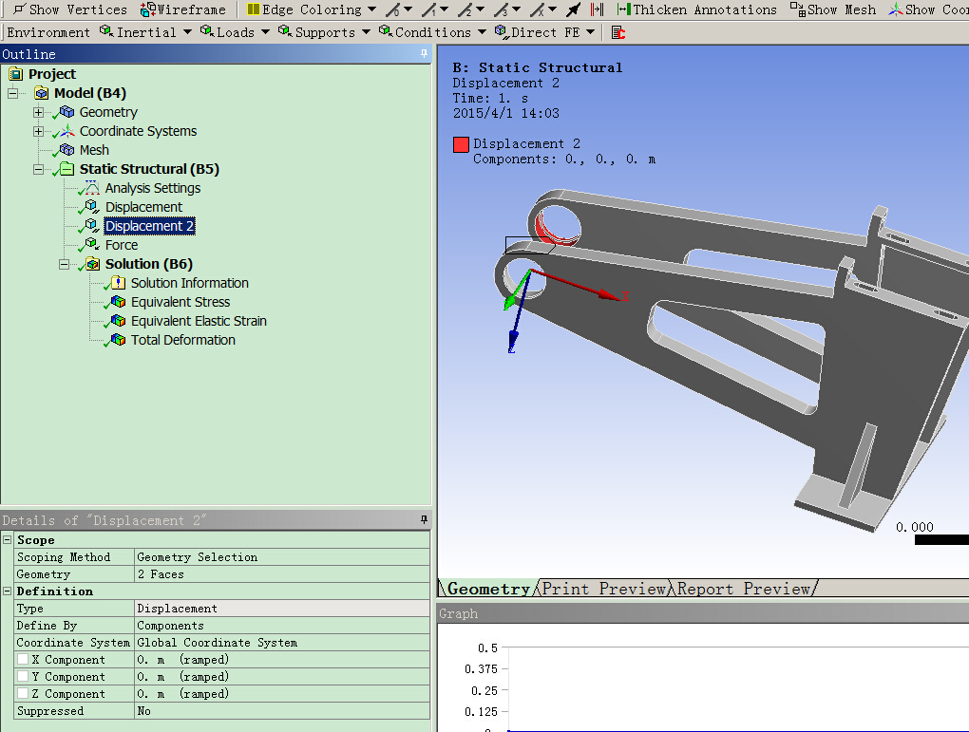
Task: Open the Loads menu
Action: [x=235, y=32]
